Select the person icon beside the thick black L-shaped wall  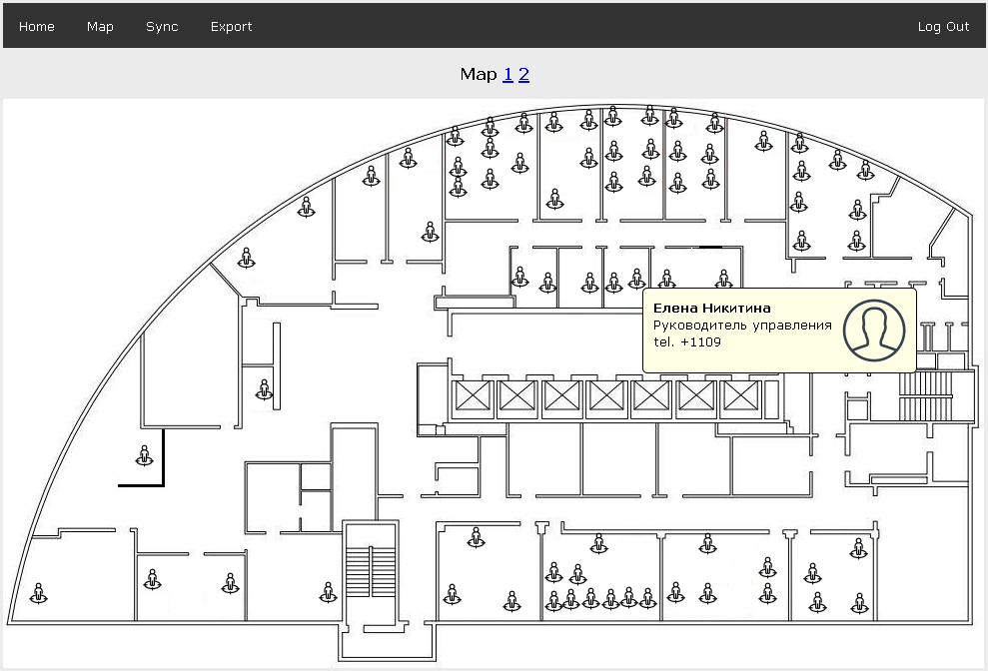pyautogui.click(x=144, y=455)
